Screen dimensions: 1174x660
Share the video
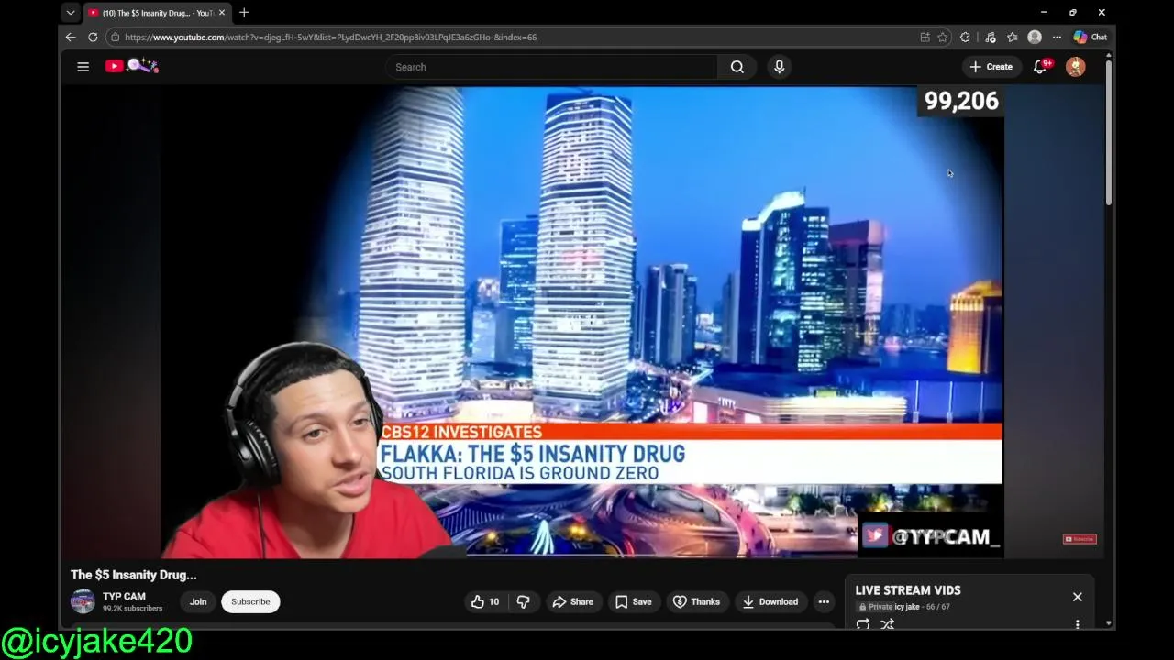tap(572, 601)
